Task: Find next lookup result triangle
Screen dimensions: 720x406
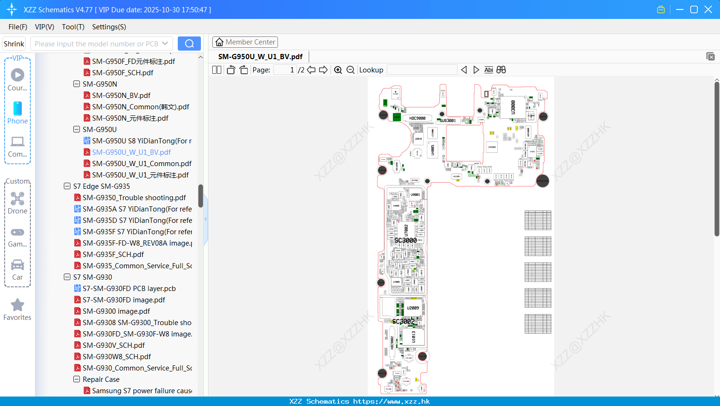Action: point(476,70)
